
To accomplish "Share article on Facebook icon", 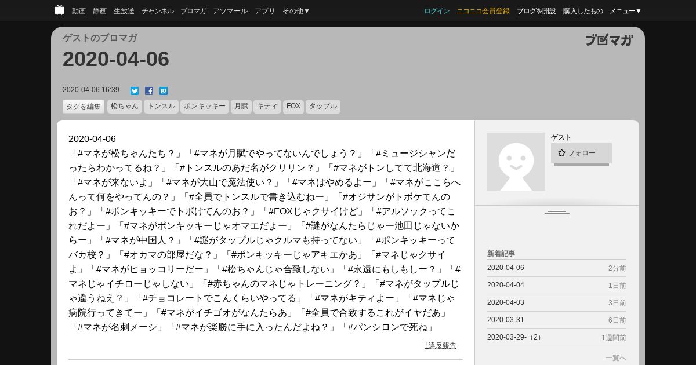I will (149, 91).
